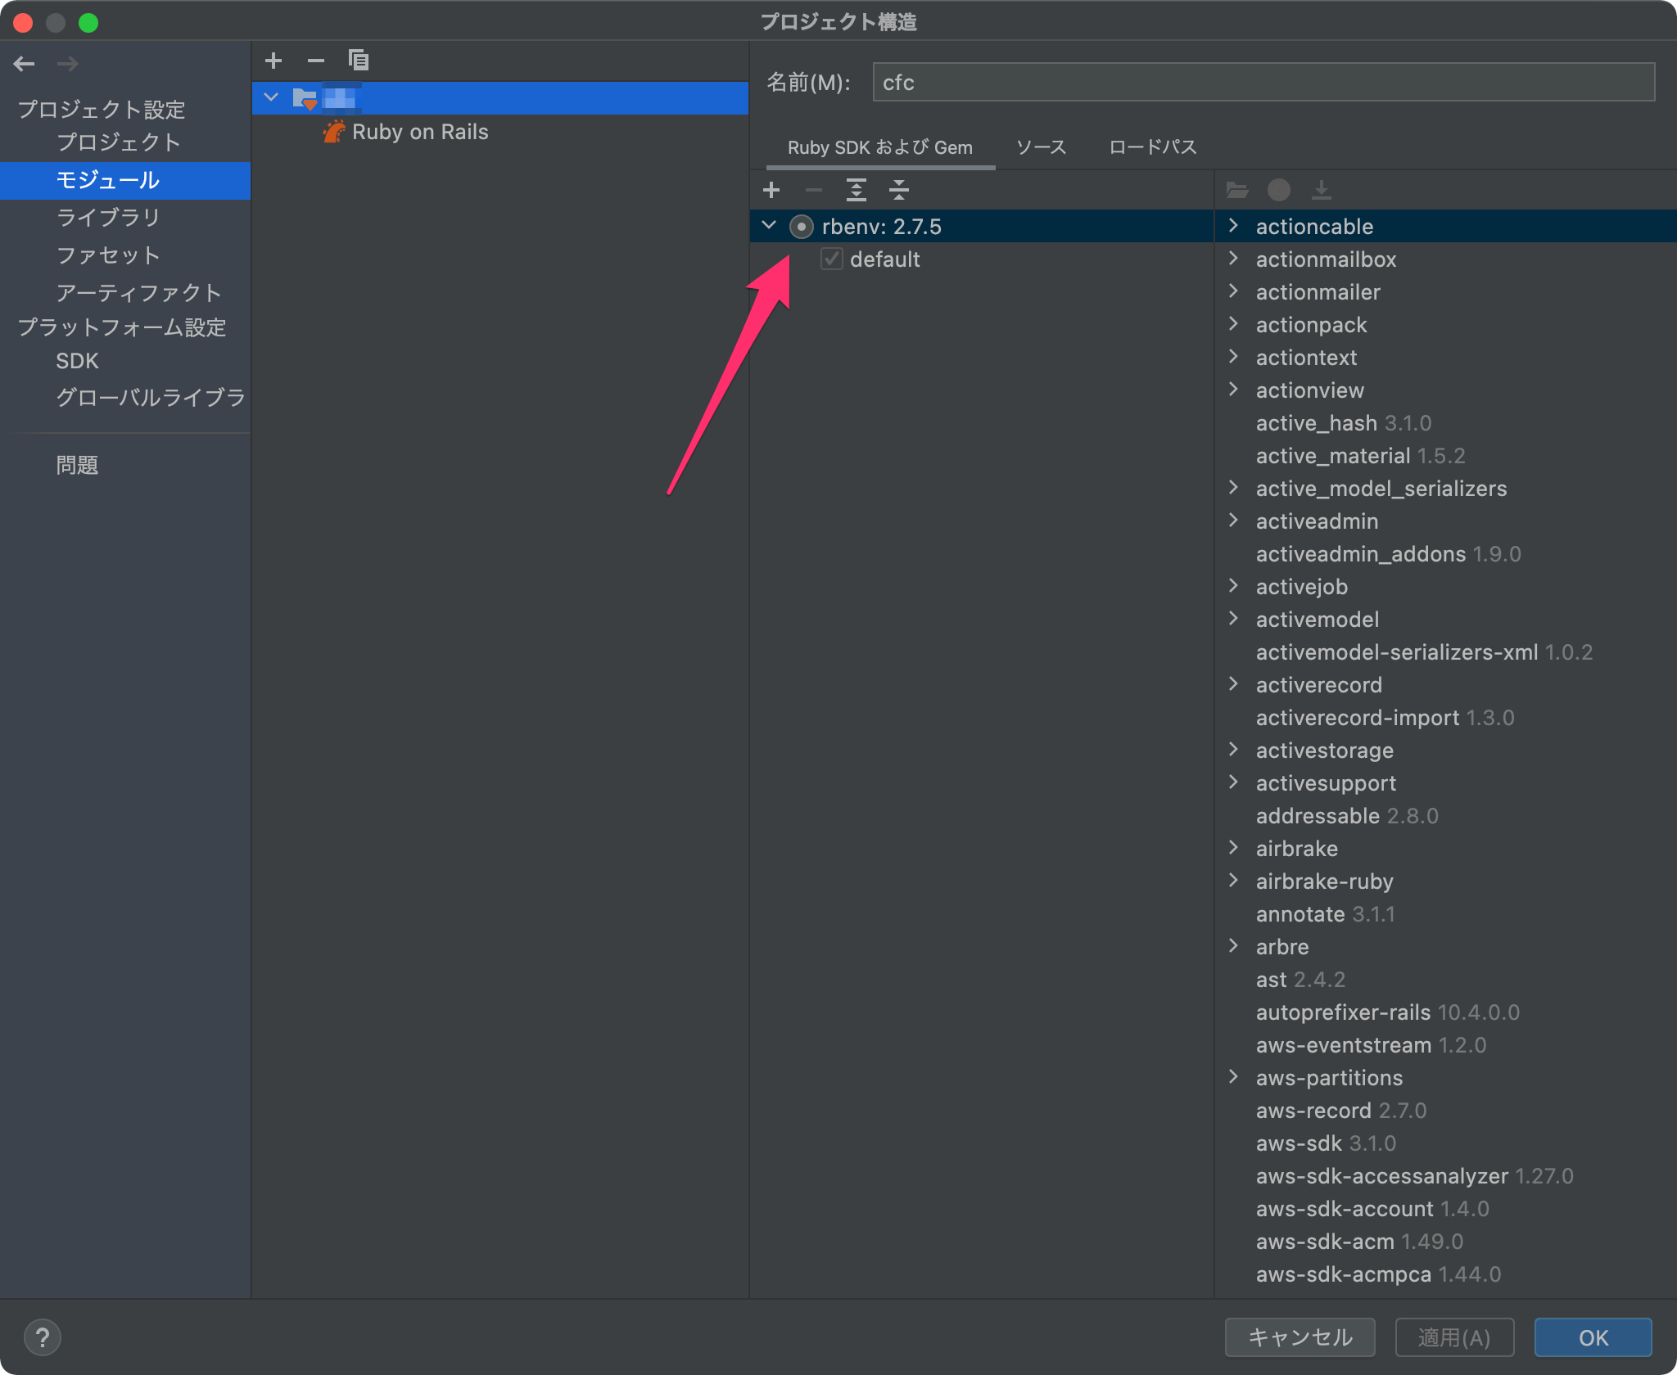Click the help question mark button
The height and width of the screenshot is (1375, 1677).
point(43,1337)
